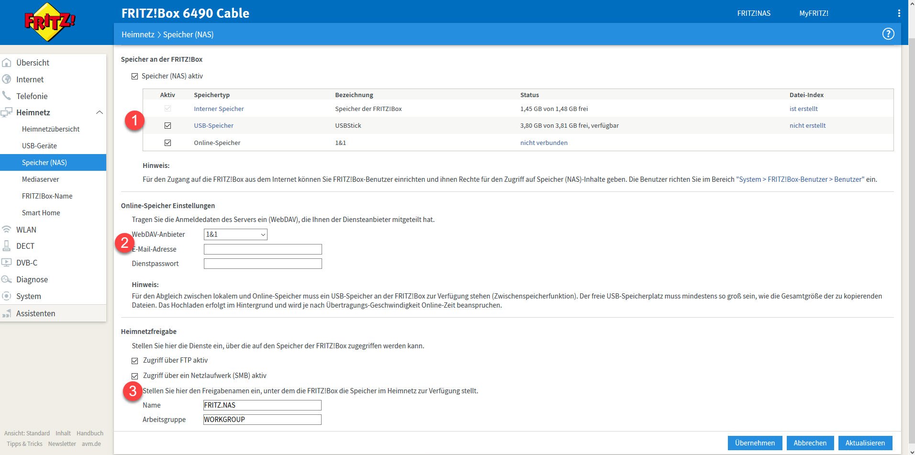
Task: Select Mediaserver submenu item
Action: 41,179
